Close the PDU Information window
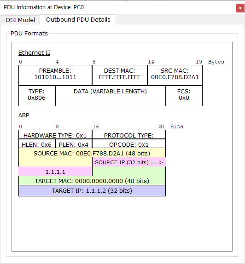The height and width of the screenshot is (264, 245). click(240, 8)
